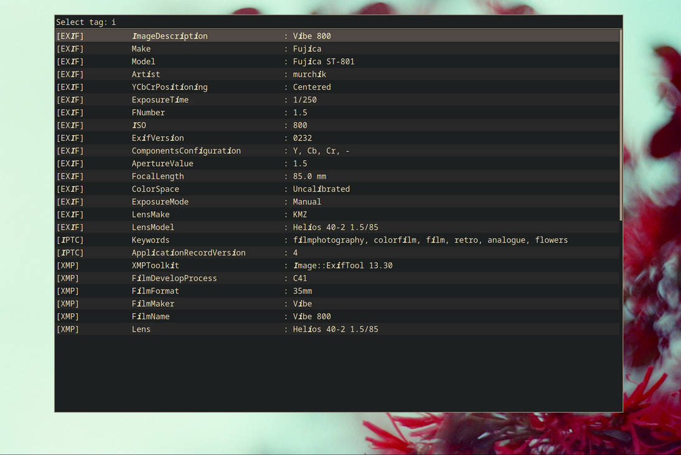Select the ISO tag row

(337, 125)
